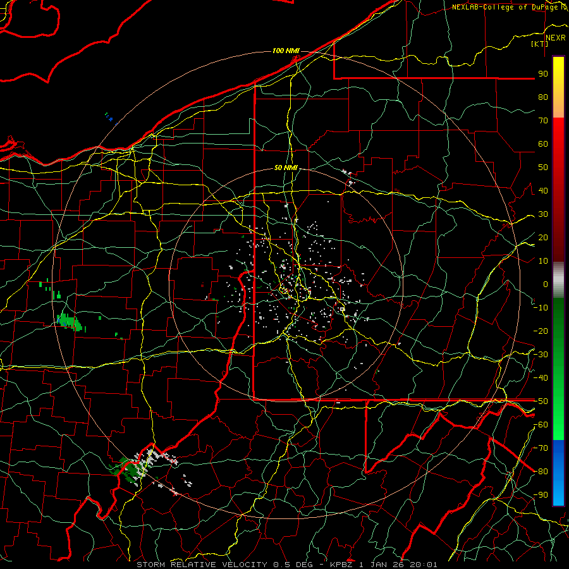Click the -10 value on the velocity scale
This screenshot has height=569, width=569.
[x=541, y=308]
